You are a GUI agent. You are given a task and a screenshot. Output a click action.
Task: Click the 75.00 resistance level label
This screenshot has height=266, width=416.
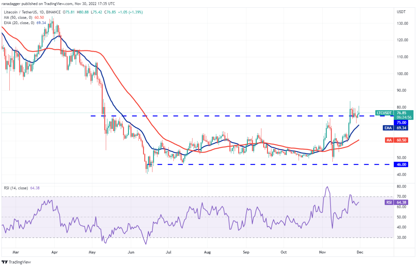click(401, 123)
